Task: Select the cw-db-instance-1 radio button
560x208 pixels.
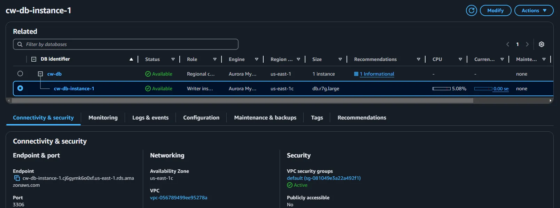Action: tap(20, 88)
